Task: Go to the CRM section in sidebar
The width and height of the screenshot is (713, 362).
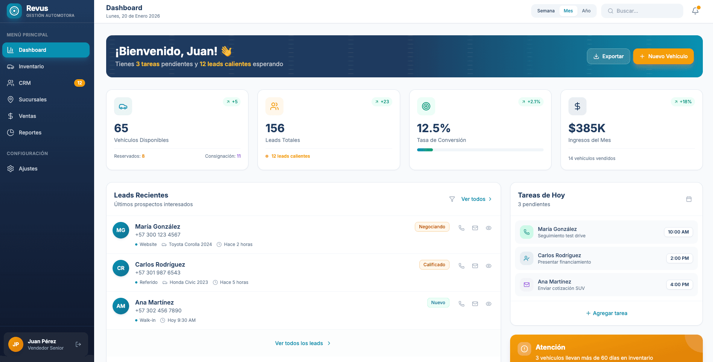Action: click(x=25, y=83)
